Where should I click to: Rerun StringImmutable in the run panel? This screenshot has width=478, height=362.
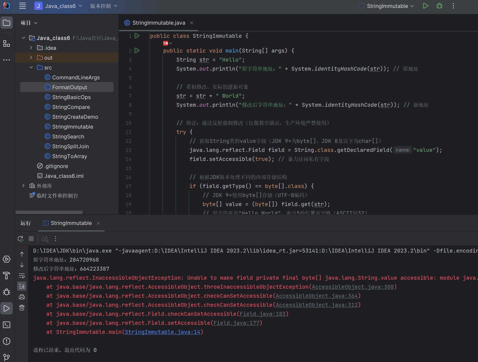click(x=20, y=239)
